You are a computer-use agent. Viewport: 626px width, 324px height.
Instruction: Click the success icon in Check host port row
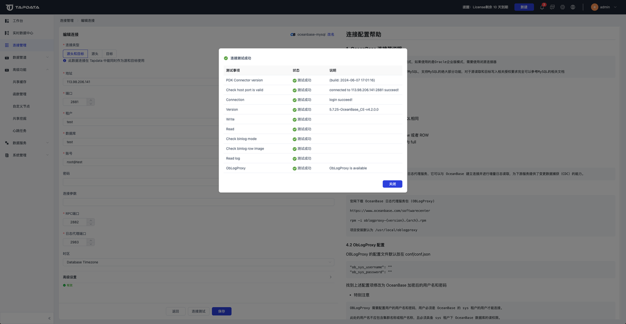pos(295,90)
